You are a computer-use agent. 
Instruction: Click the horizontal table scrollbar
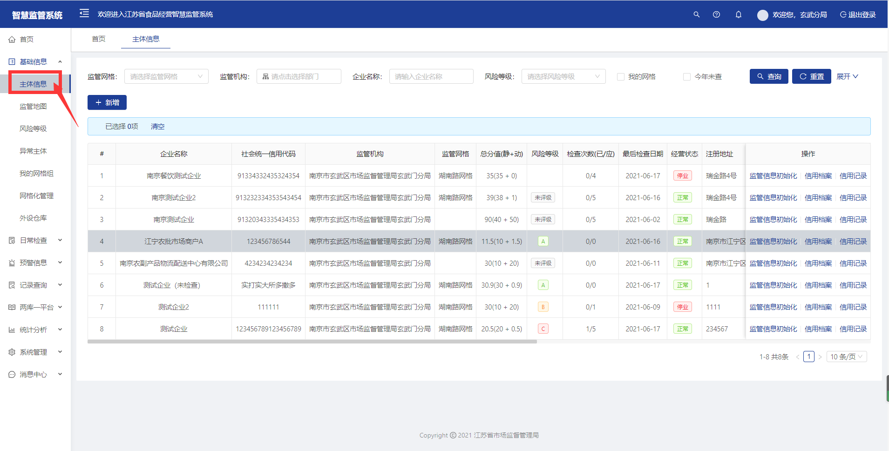pos(312,342)
